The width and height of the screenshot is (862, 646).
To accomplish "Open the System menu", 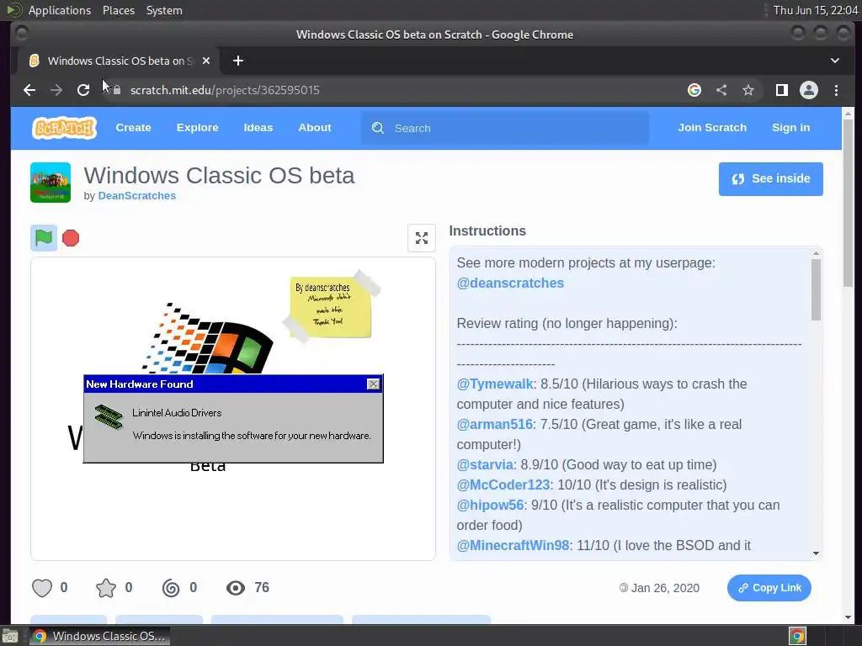I will [164, 10].
